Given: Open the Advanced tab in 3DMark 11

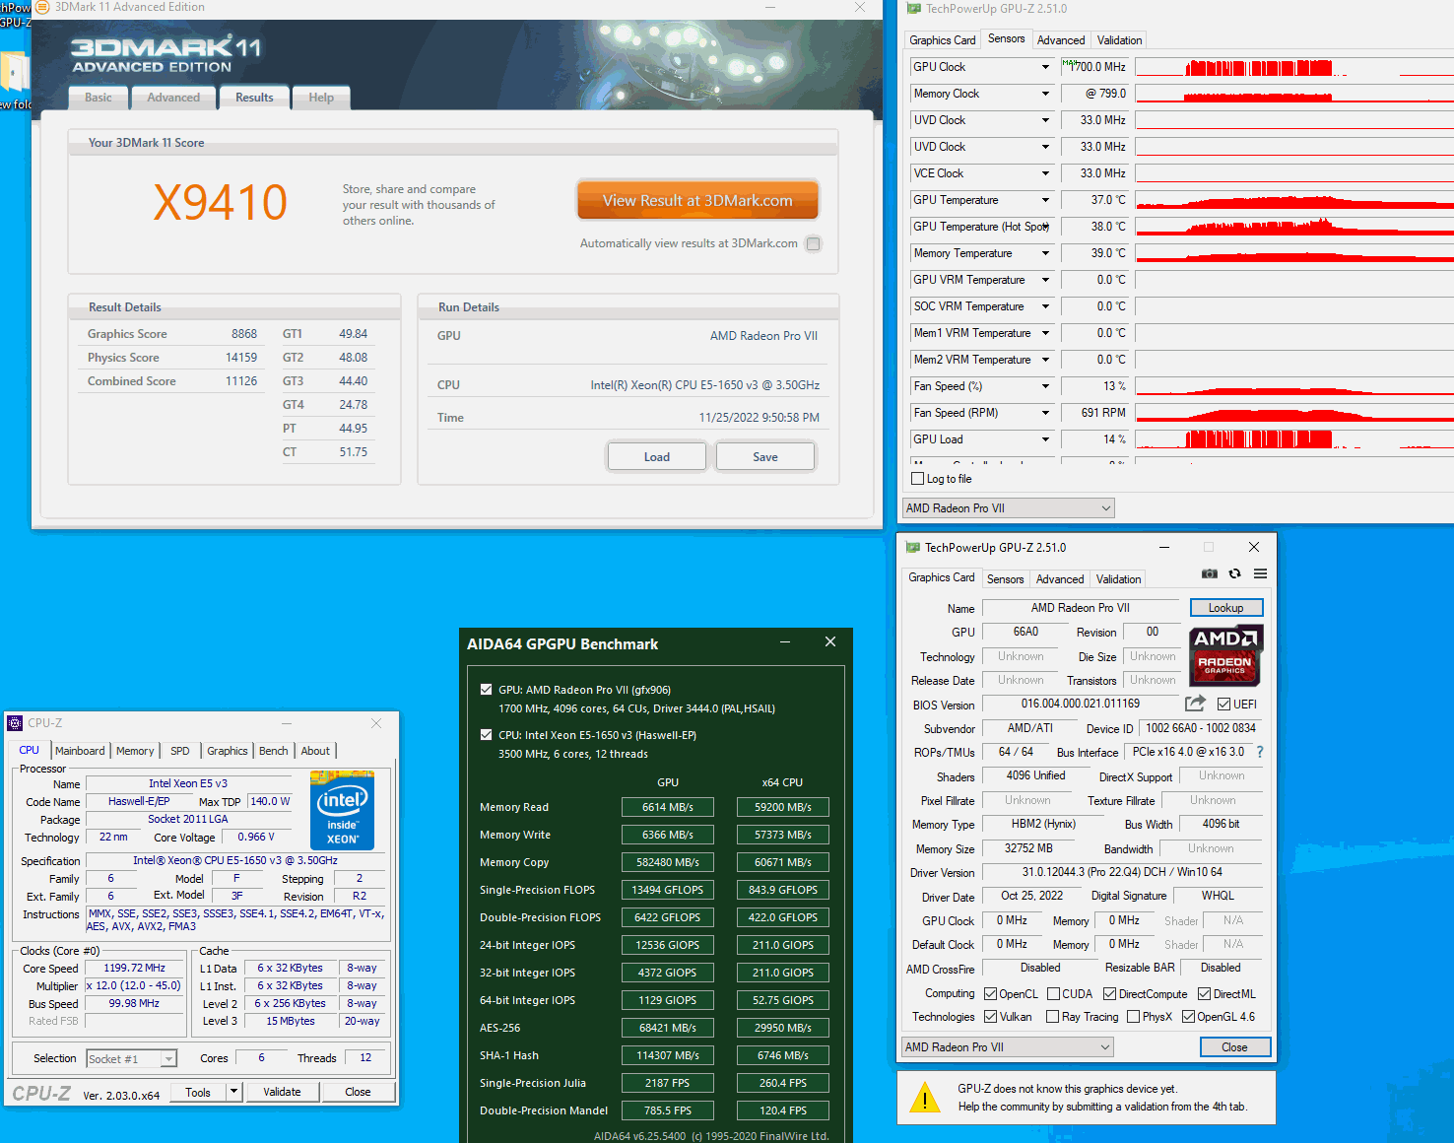Looking at the screenshot, I should pos(173,98).
